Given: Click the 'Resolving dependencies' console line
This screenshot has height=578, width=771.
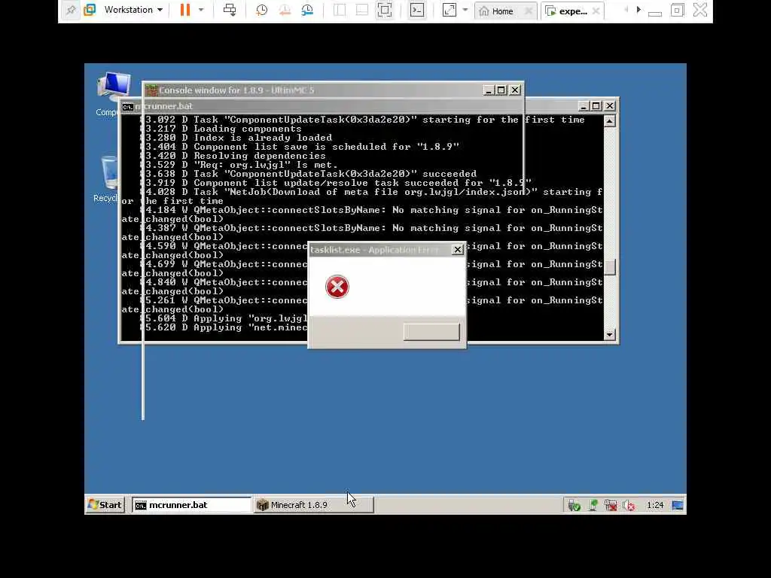Looking at the screenshot, I should click(260, 156).
